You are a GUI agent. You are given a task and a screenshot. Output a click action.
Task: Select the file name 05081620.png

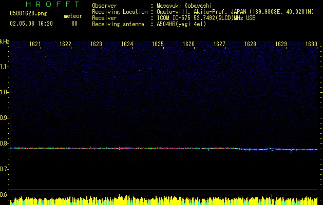click(x=28, y=13)
